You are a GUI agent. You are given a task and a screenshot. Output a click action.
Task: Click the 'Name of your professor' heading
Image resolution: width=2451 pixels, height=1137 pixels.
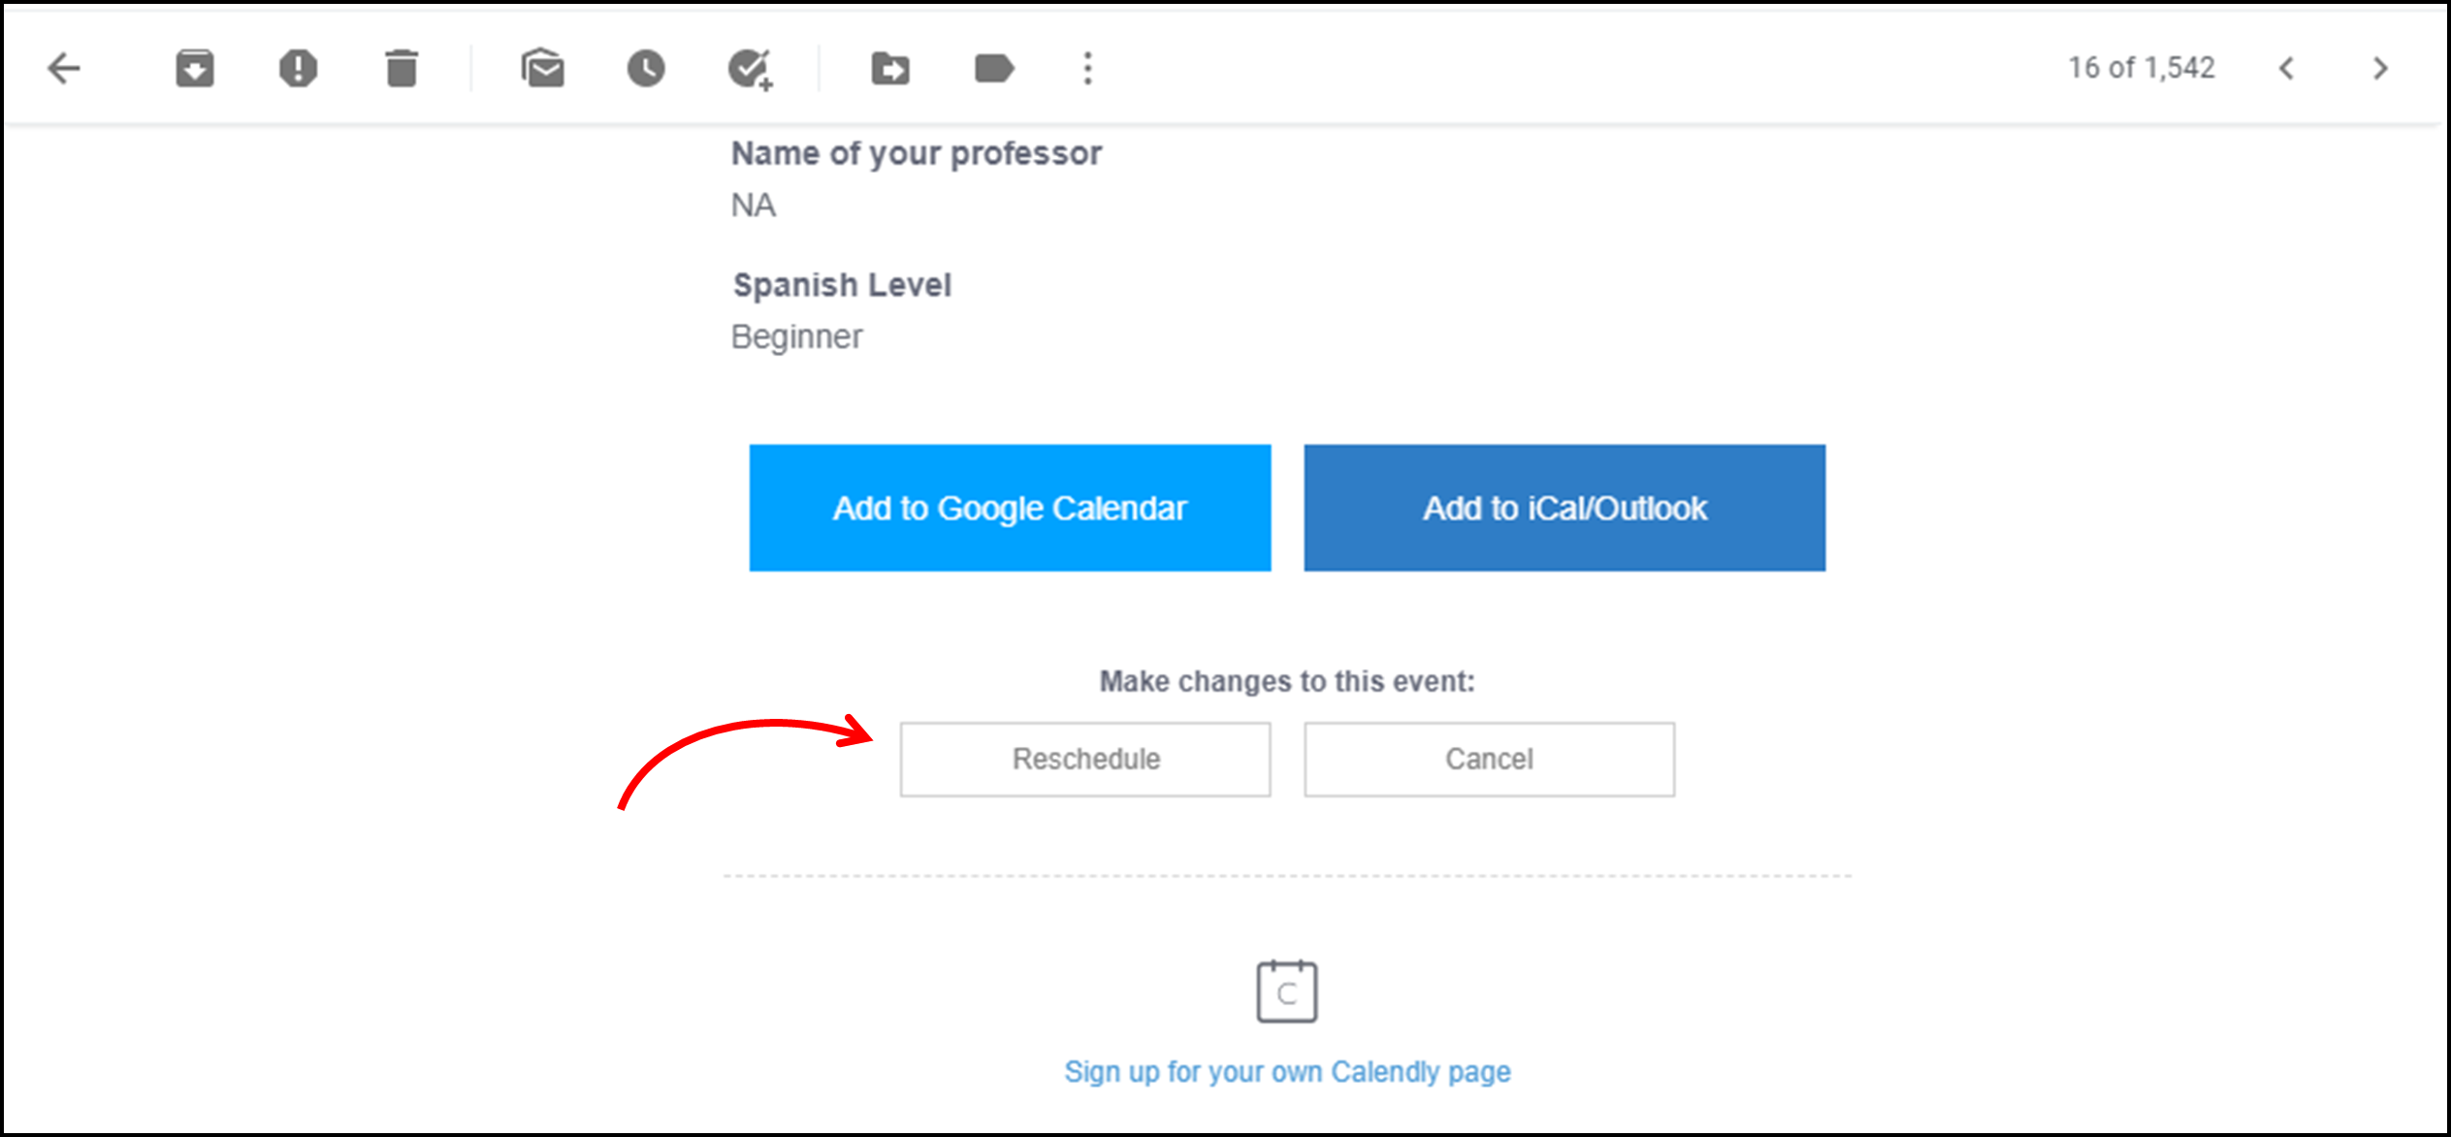pyautogui.click(x=917, y=154)
